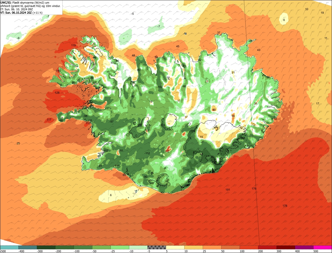Click the 37 value on the map
The height and width of the screenshot is (253, 332).
click(219, 33)
